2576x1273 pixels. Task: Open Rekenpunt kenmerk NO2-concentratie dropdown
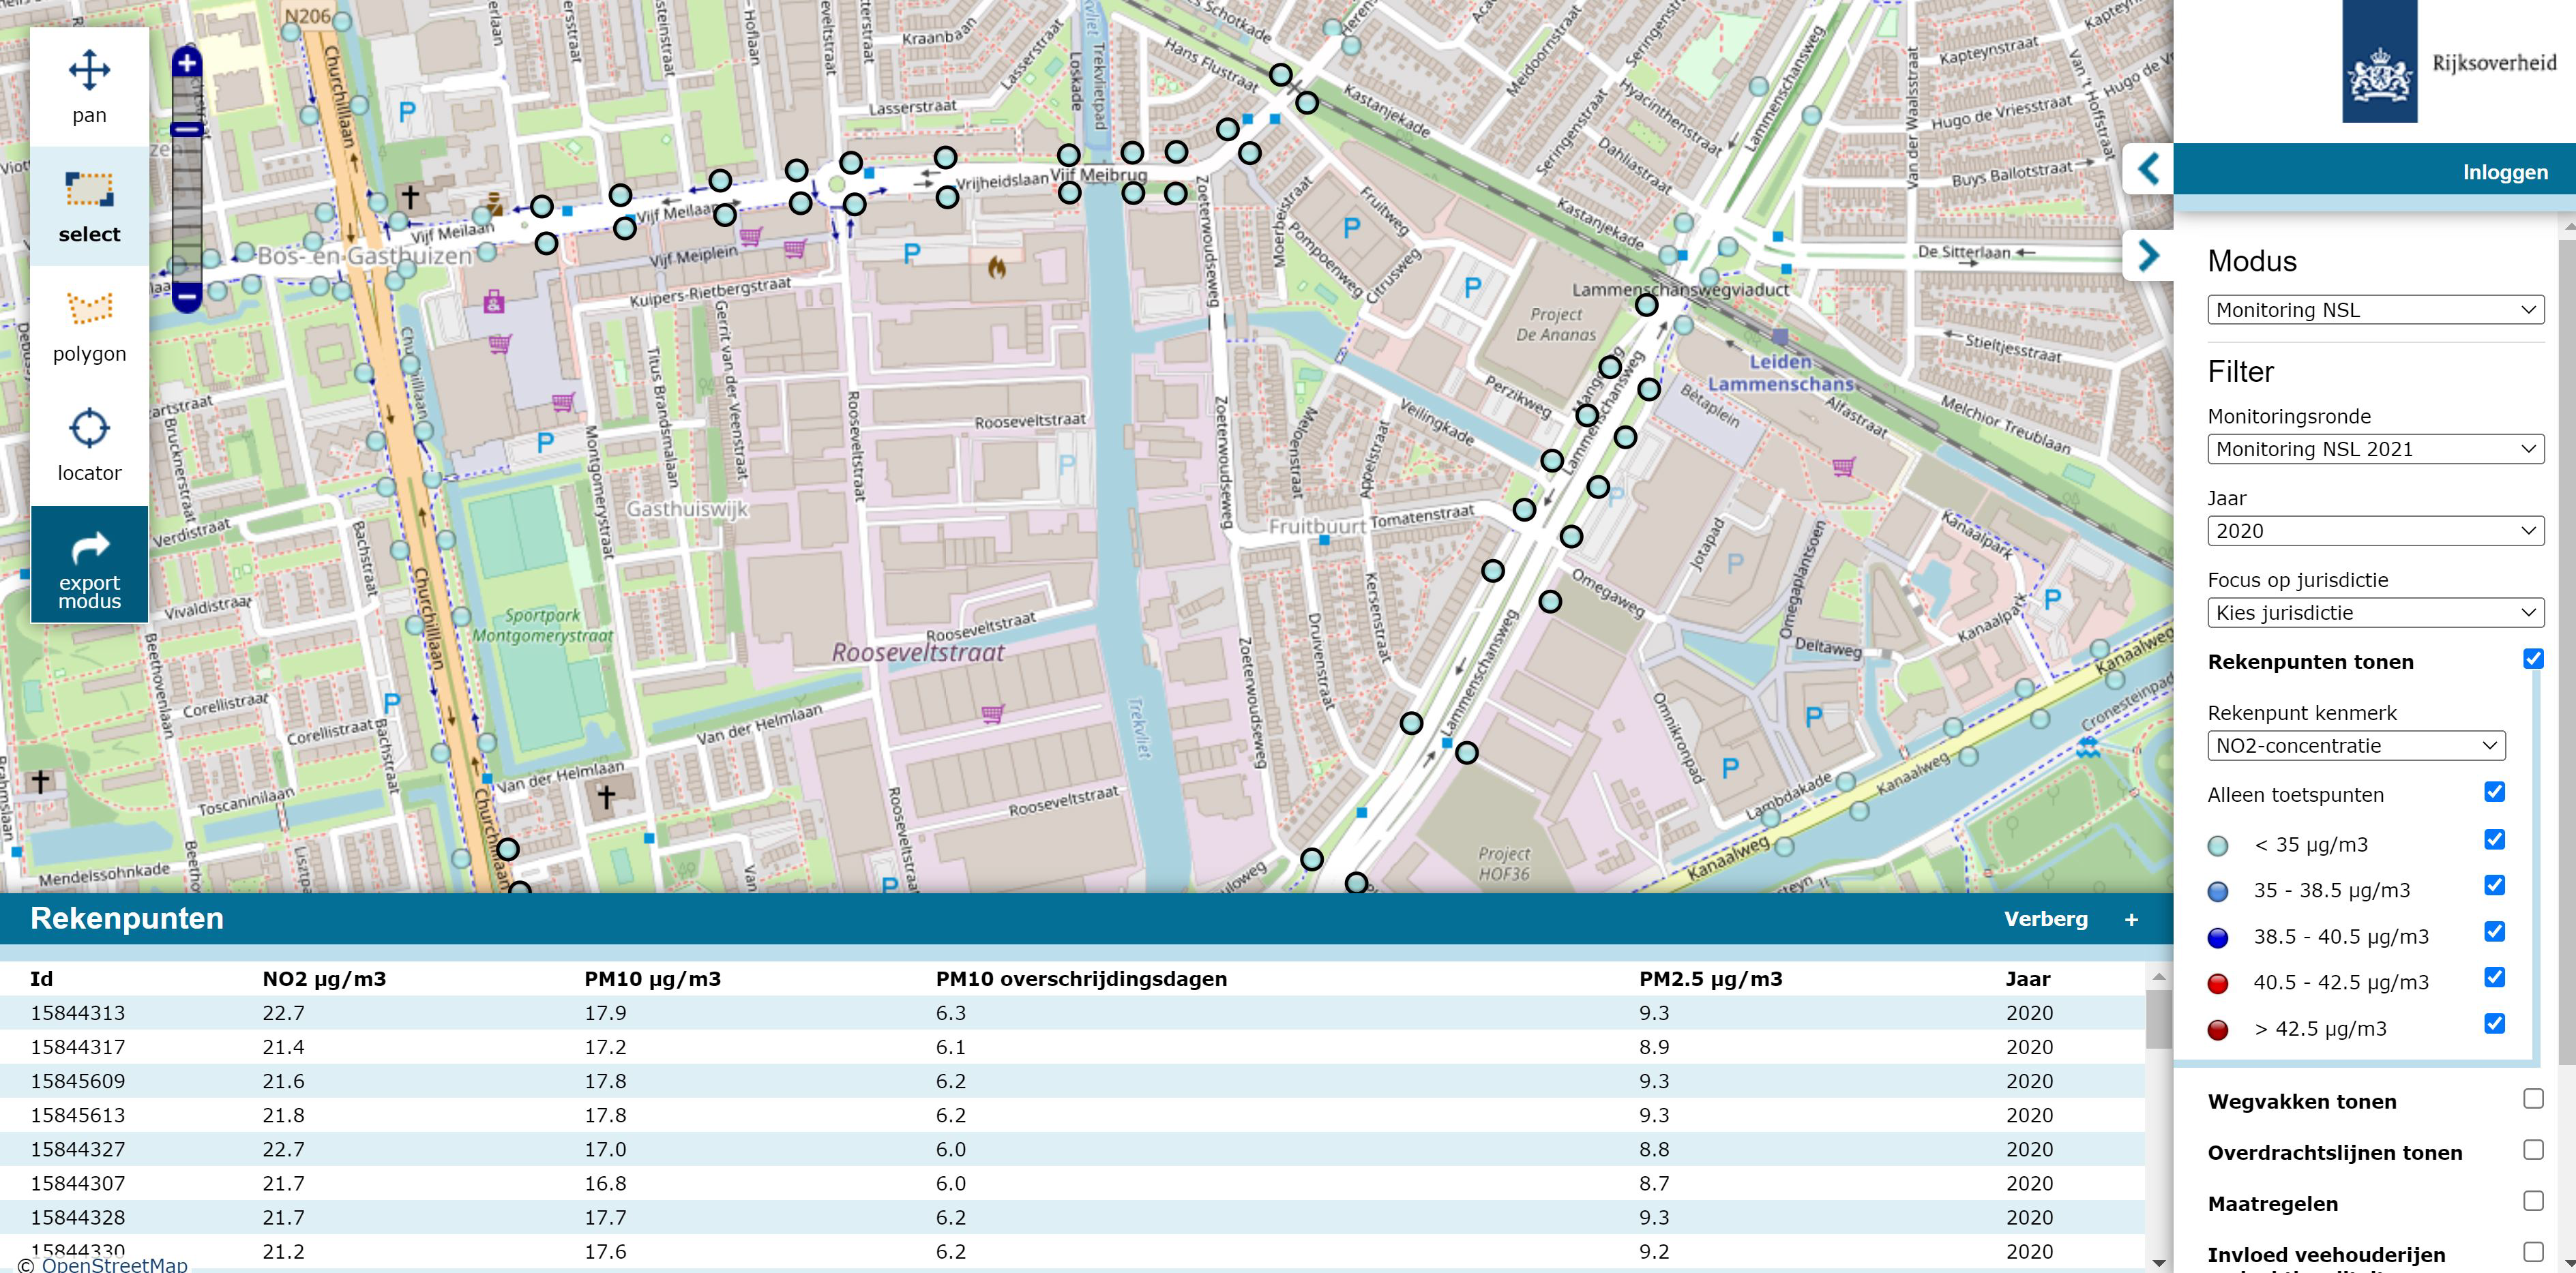(x=2355, y=746)
